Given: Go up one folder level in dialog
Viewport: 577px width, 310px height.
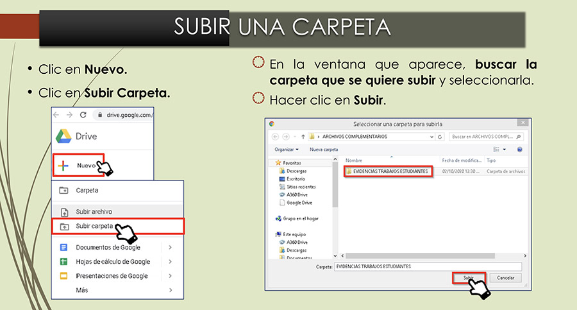Looking at the screenshot, I should click(x=303, y=137).
